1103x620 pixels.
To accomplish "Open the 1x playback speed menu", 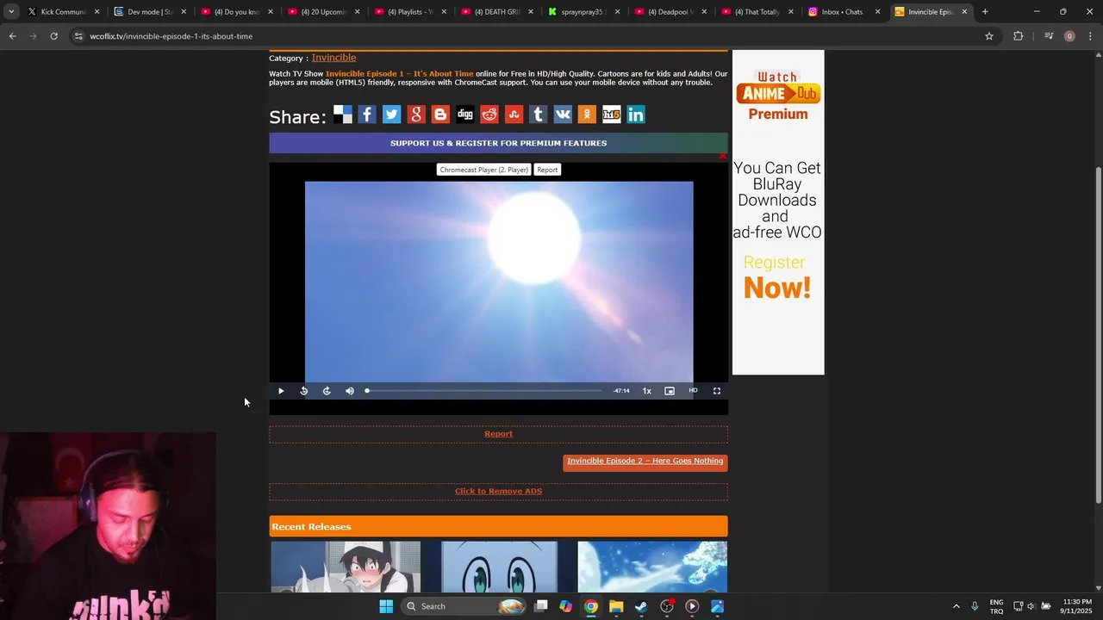I will pyautogui.click(x=646, y=391).
